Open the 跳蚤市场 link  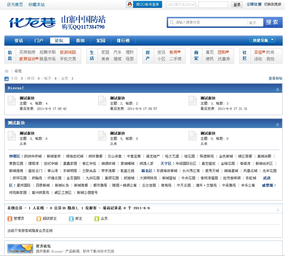[x=48, y=59]
